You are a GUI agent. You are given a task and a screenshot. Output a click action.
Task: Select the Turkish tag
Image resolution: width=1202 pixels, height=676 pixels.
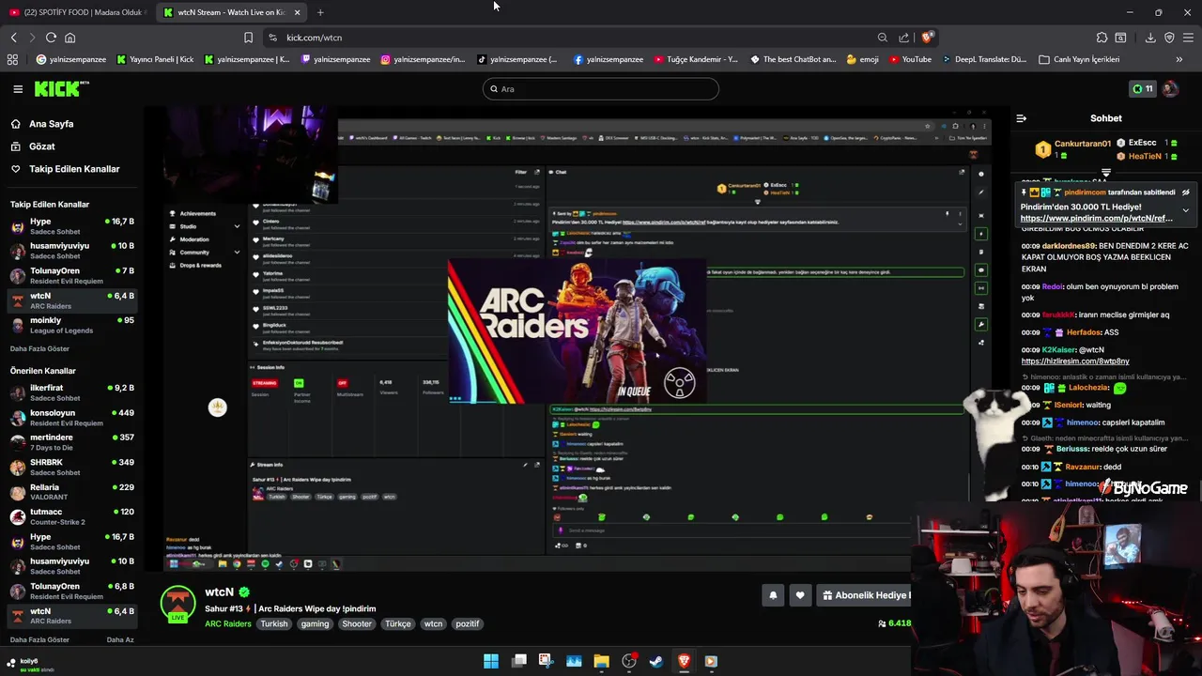(x=274, y=623)
